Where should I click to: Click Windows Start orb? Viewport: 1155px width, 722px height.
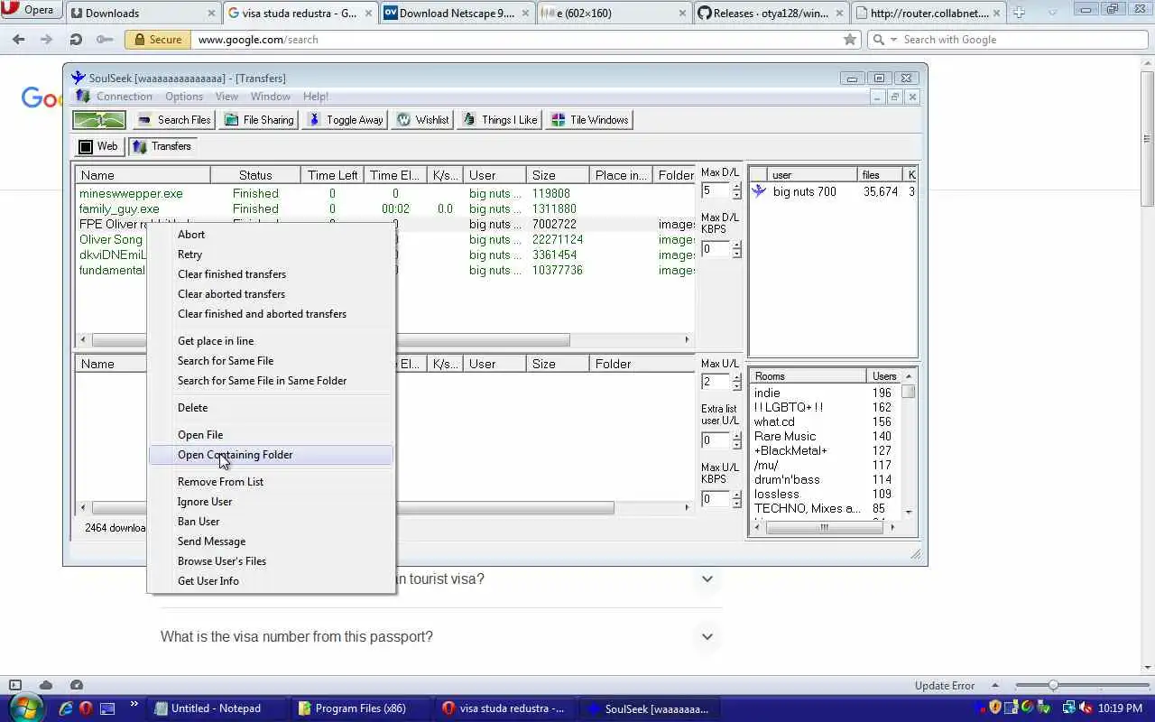[26, 708]
